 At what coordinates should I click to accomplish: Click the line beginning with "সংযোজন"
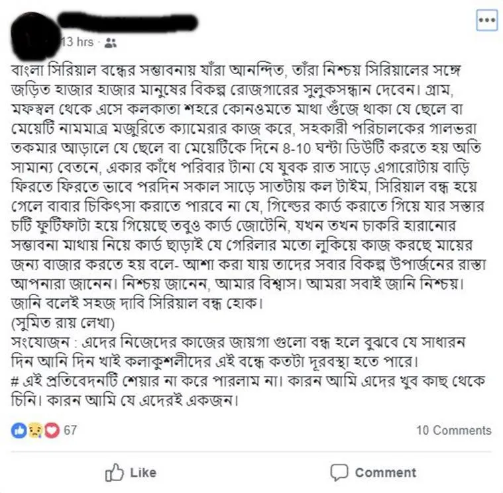(x=238, y=342)
